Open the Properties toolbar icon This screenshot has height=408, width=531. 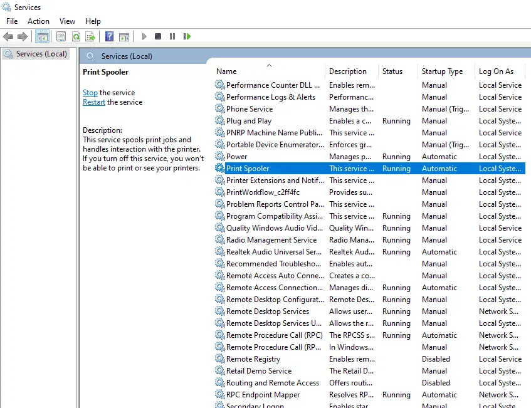(x=61, y=36)
